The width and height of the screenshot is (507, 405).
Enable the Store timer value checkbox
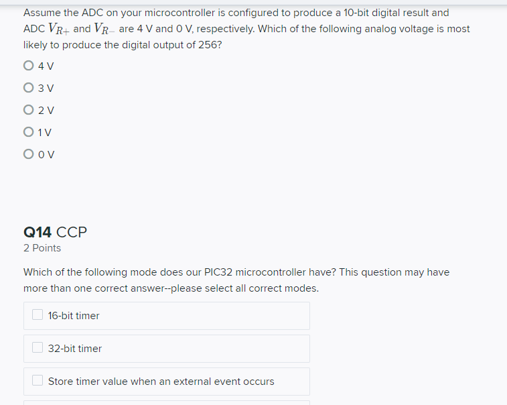point(38,380)
